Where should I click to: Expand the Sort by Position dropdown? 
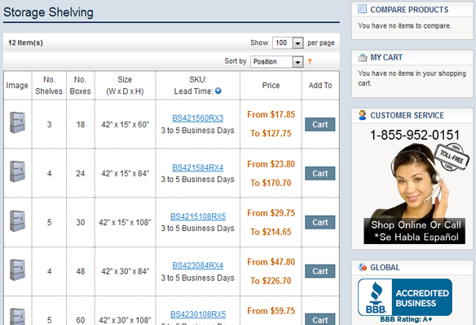point(276,62)
